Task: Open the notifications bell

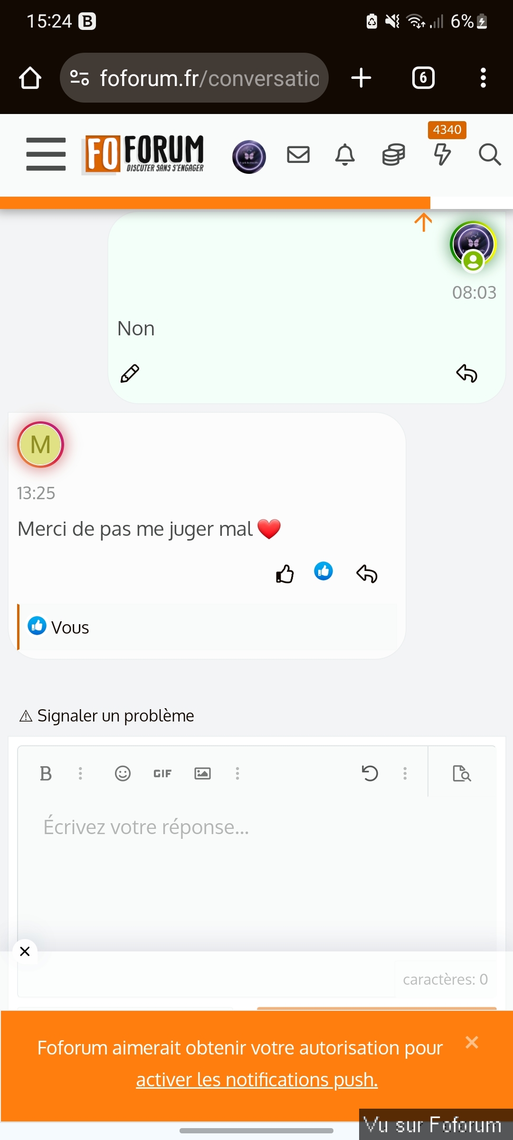Action: pos(345,155)
